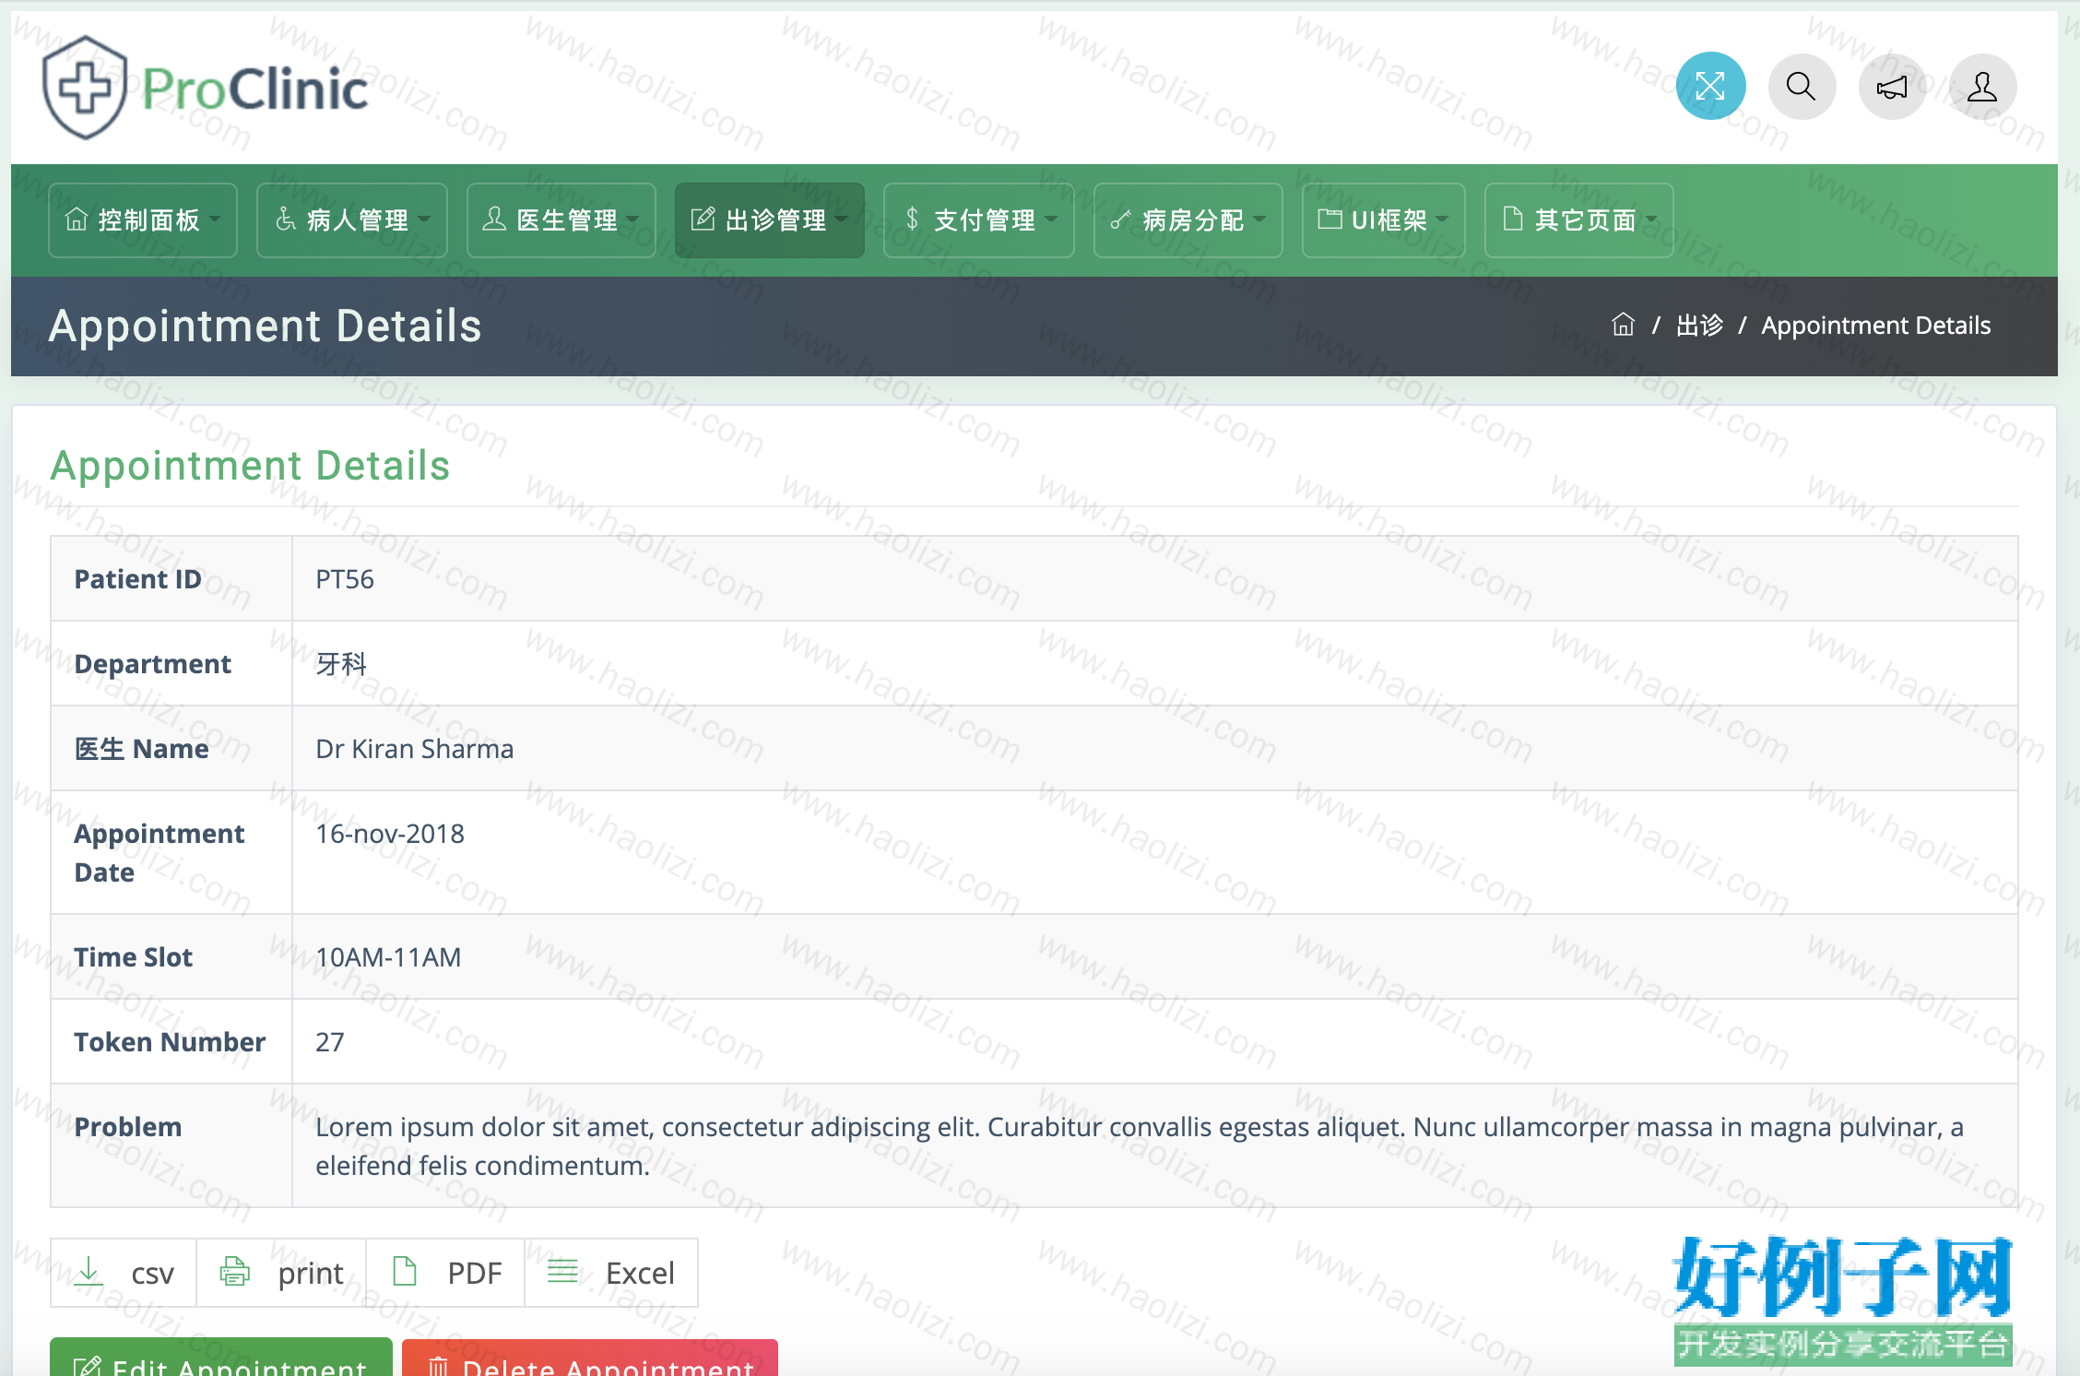Click the house icon beside 控制面板
This screenshot has height=1376, width=2080.
(x=77, y=219)
